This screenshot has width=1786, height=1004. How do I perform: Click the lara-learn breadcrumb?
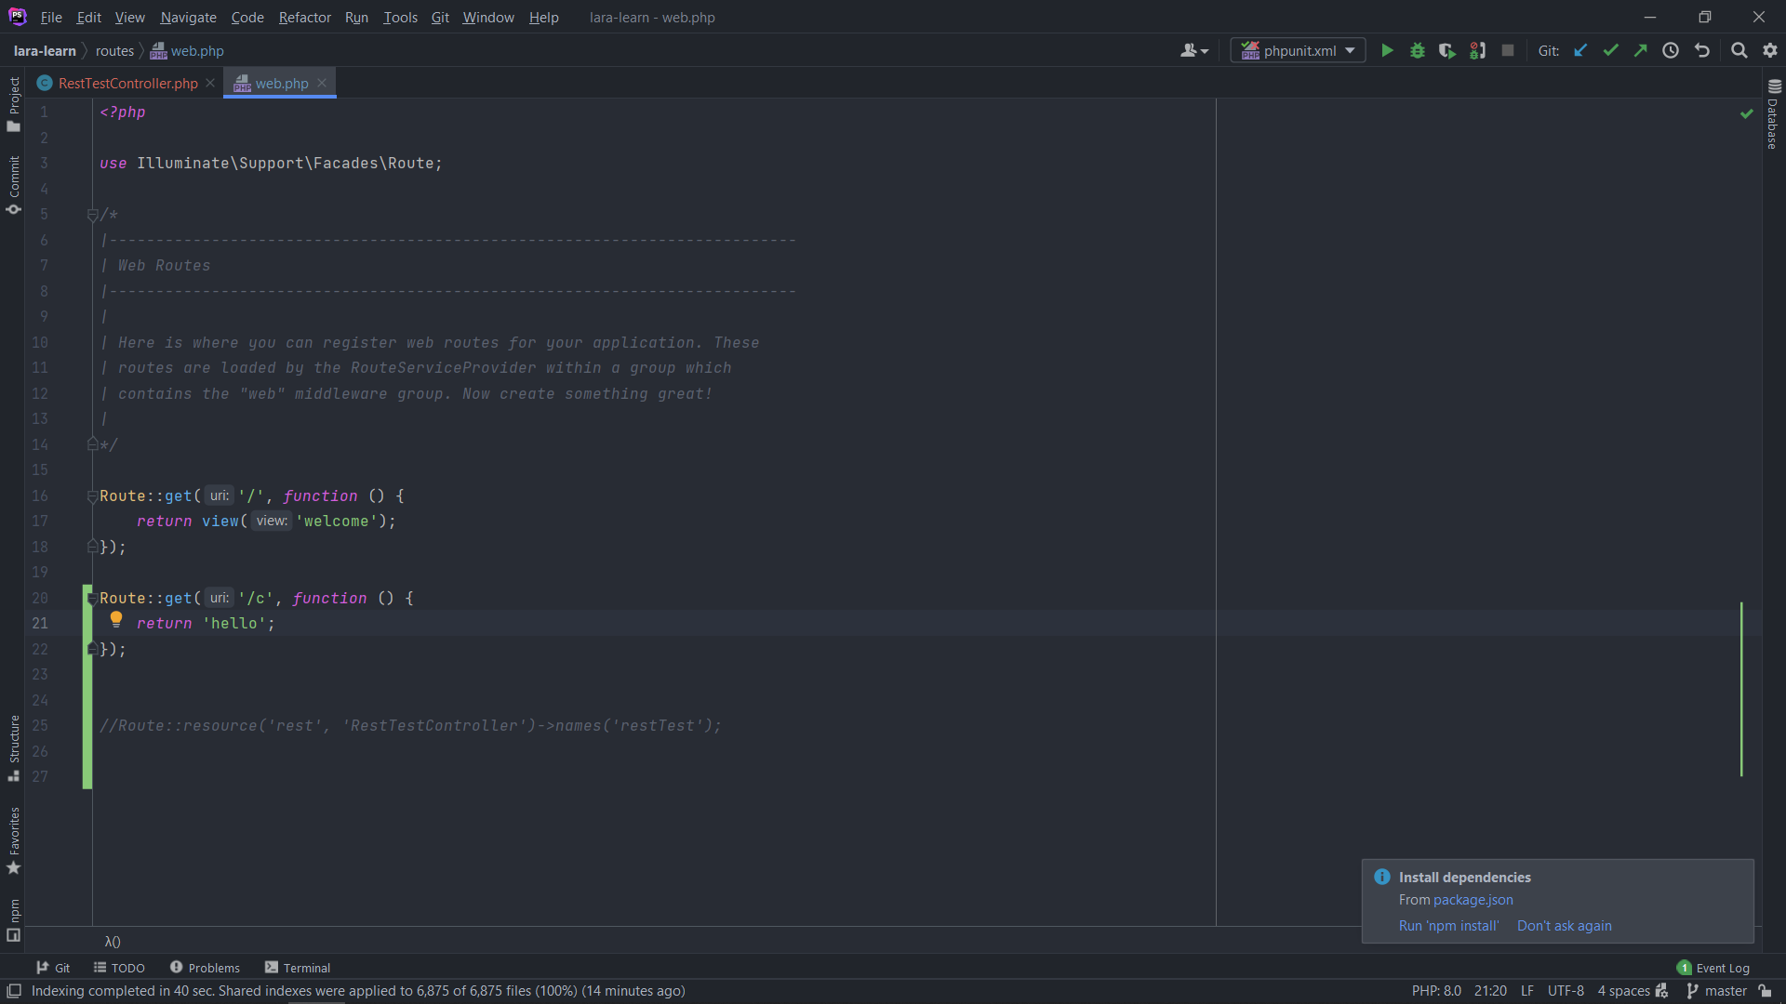click(45, 50)
